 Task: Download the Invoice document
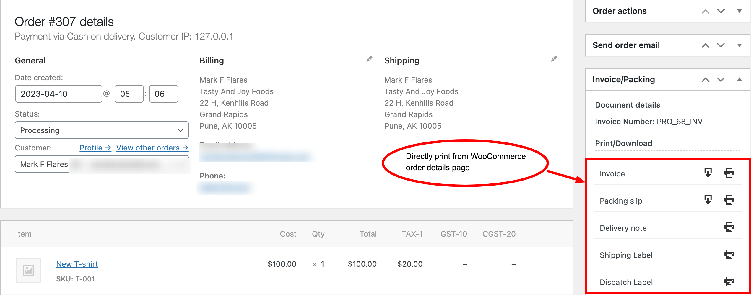click(708, 173)
